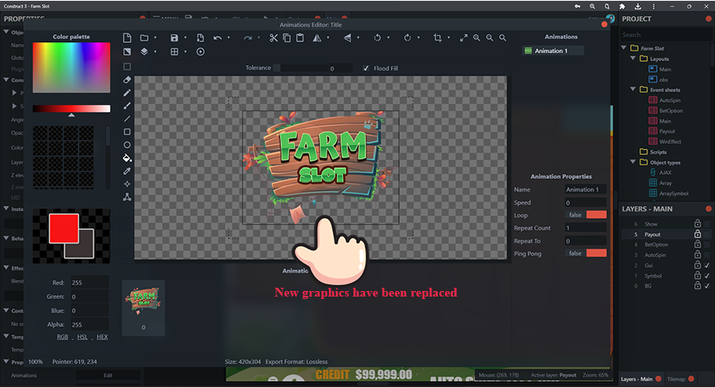Collapse the Event sheets folder
The height and width of the screenshot is (388, 715).
(x=633, y=89)
